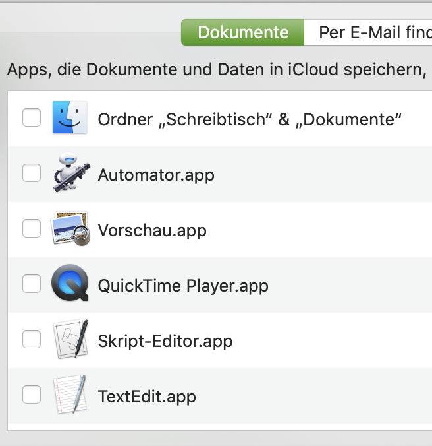The height and width of the screenshot is (446, 432).
Task: Enable the Skript-Editor.app checkbox
Action: point(32,339)
